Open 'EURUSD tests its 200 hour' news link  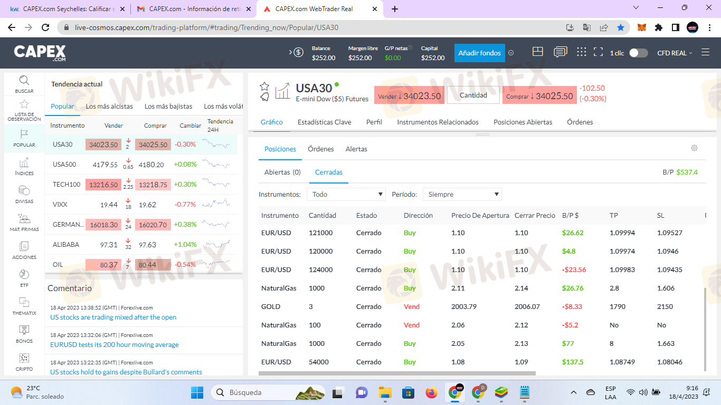(x=115, y=344)
